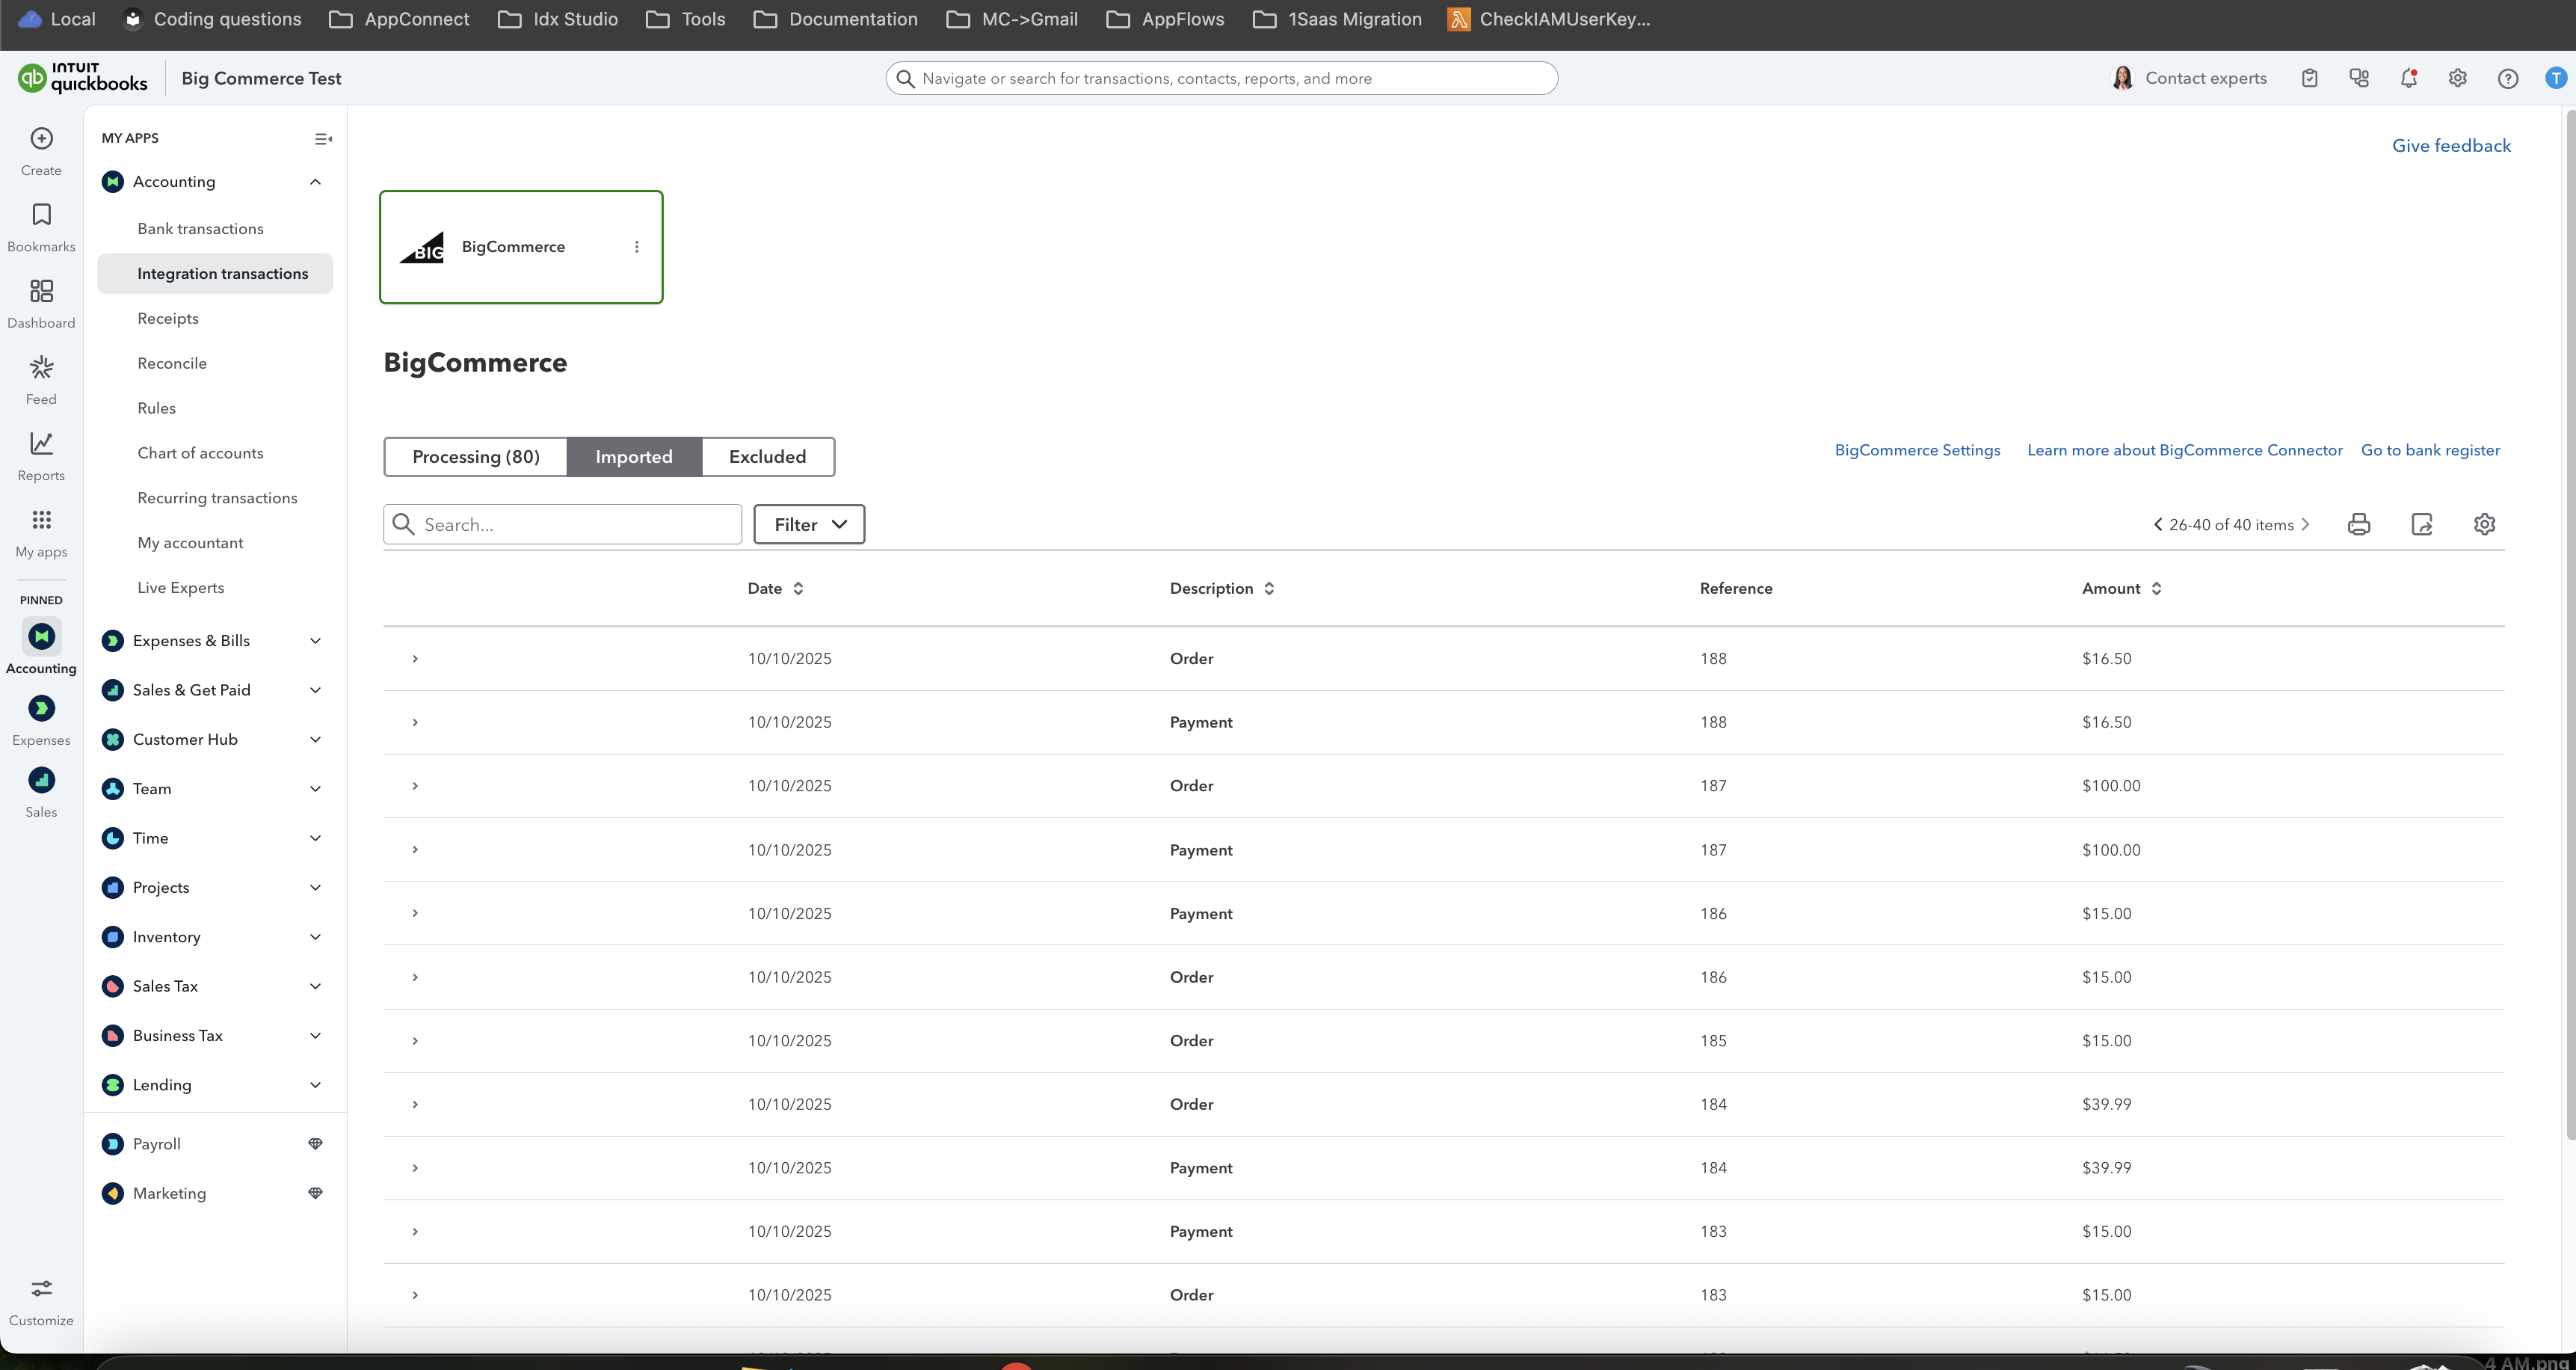Viewport: 2576px width, 1370px height.
Task: Open BigCommerce card three-dot menu
Action: click(x=637, y=248)
